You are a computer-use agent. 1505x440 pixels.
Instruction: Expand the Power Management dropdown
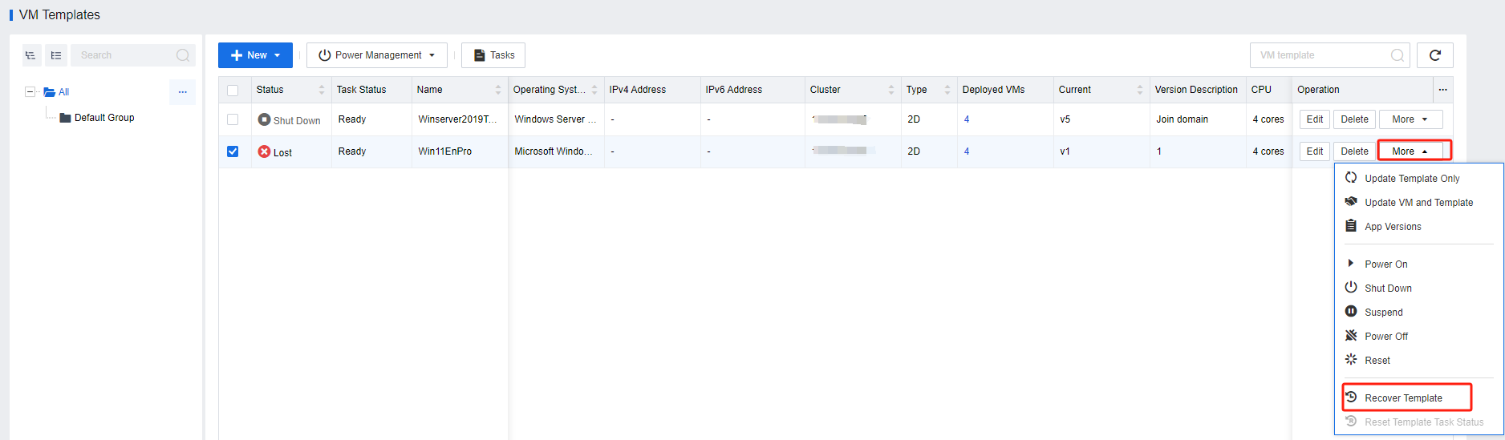click(377, 55)
